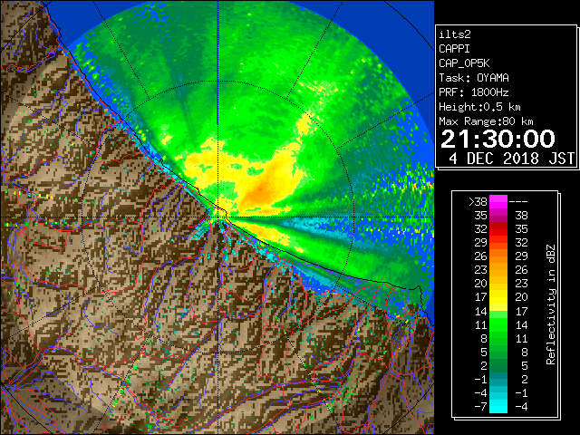Click the cyan -7 dBZ color swatch
This screenshot has width=580, height=435.
coord(498,406)
